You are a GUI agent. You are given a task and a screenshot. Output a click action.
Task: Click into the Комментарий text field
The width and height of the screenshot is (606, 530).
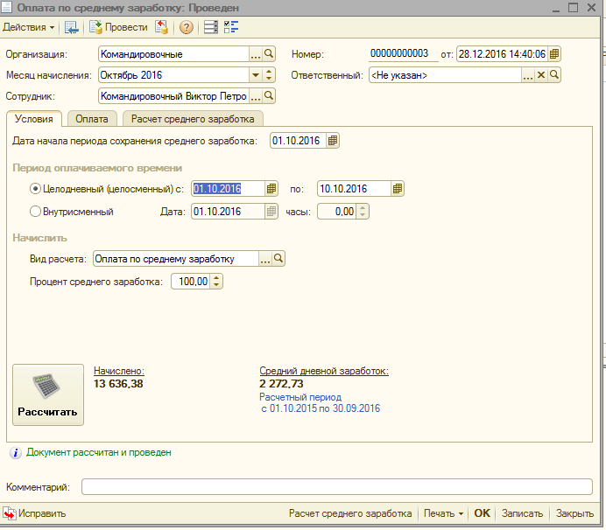pyautogui.click(x=336, y=486)
